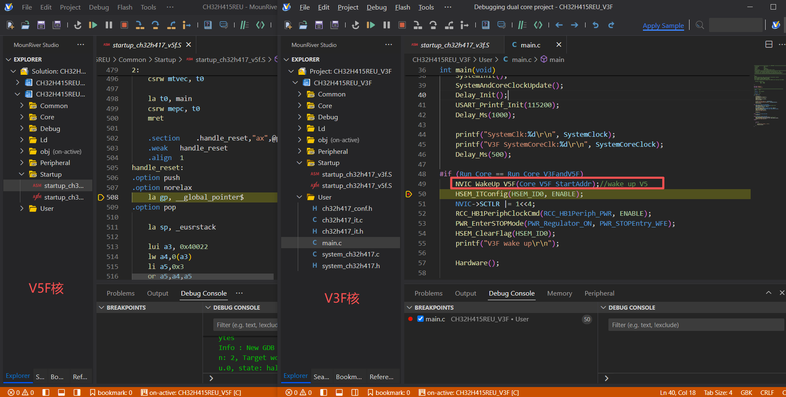Switch to the Memory tab in V3F panel
This screenshot has width=786, height=397.
[x=559, y=293]
